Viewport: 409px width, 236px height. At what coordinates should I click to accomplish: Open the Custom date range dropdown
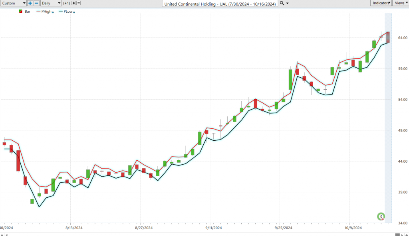[x=13, y=3]
